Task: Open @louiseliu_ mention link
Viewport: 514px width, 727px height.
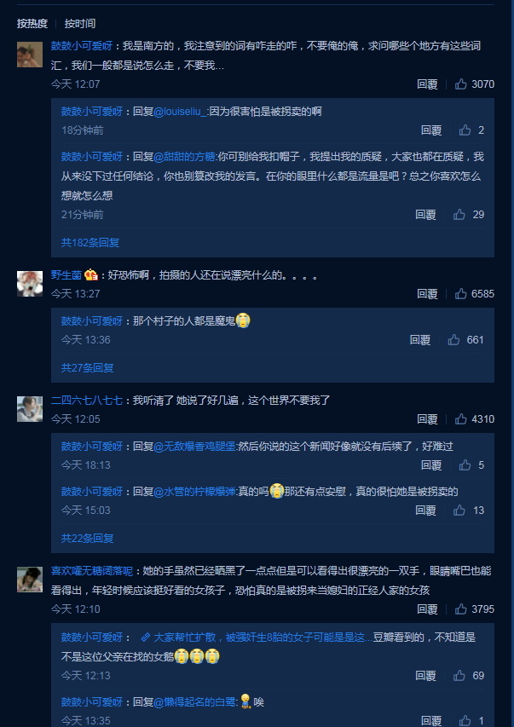Action: click(x=181, y=112)
